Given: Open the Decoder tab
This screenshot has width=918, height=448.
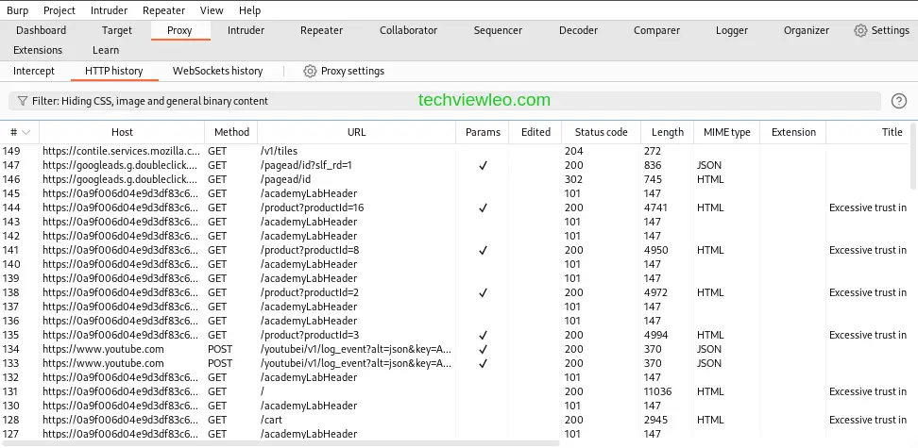Looking at the screenshot, I should pos(578,30).
